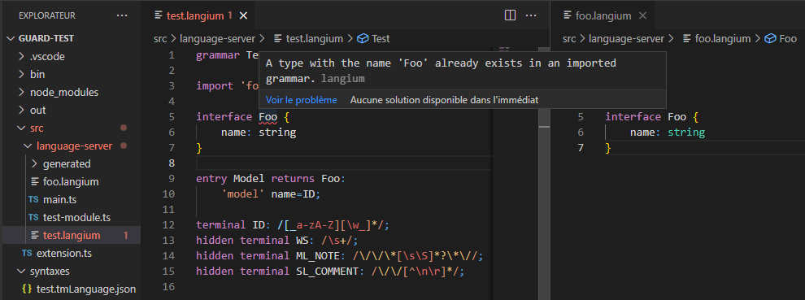This screenshot has height=300, width=805.
Task: Click the JSON braces icon of test.tmLanguage.json
Action: 27,289
